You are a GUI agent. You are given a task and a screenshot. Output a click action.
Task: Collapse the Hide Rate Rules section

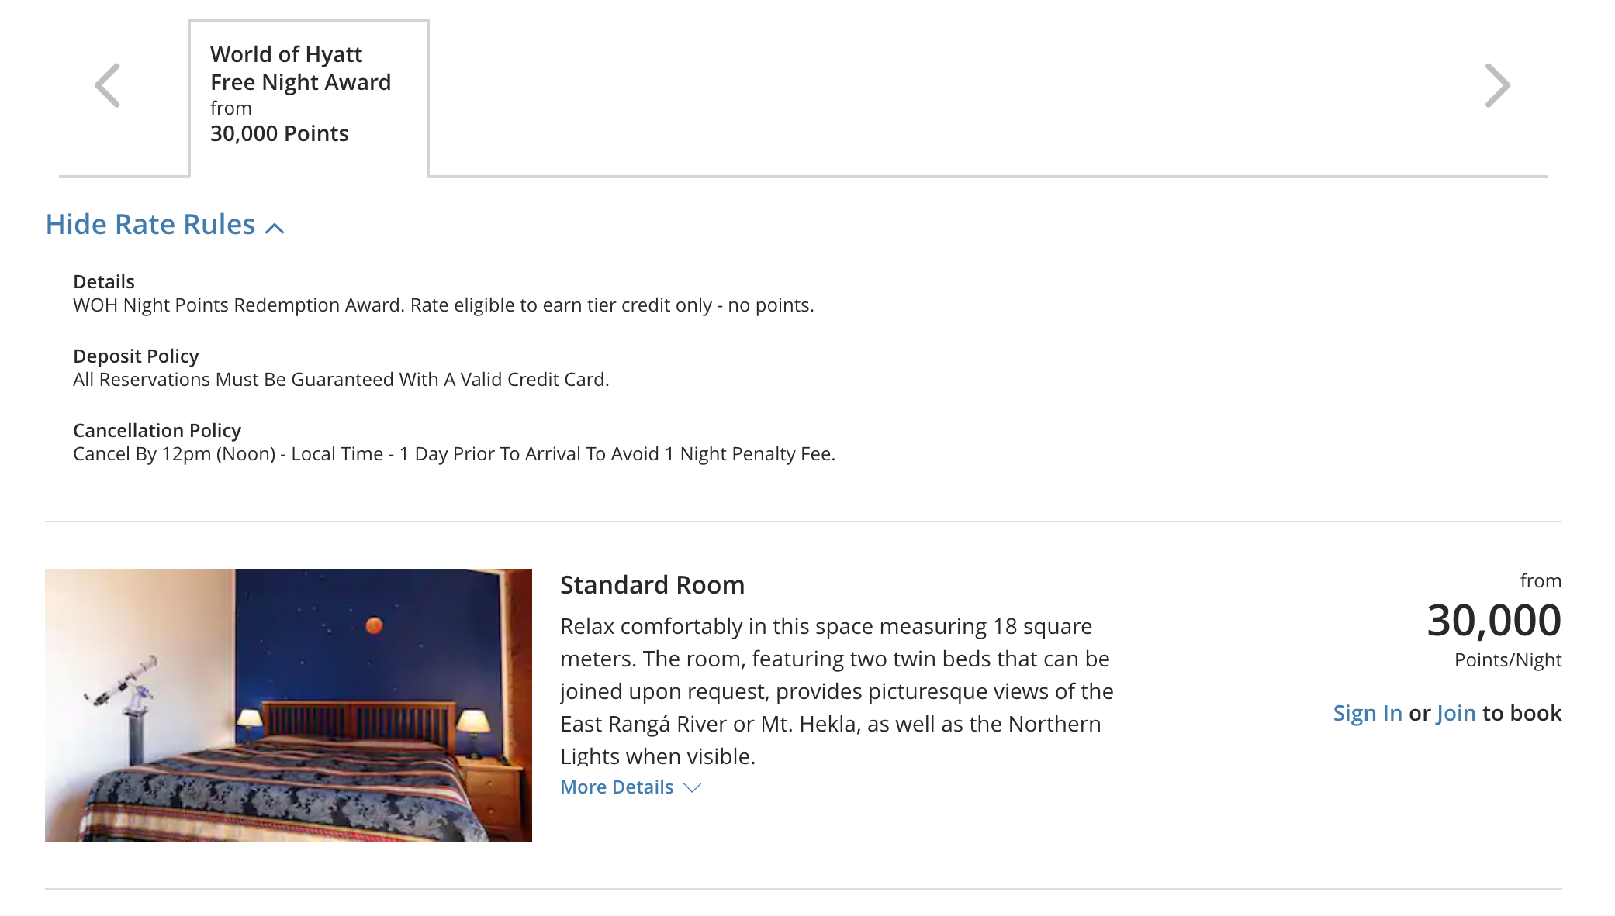pyautogui.click(x=165, y=225)
